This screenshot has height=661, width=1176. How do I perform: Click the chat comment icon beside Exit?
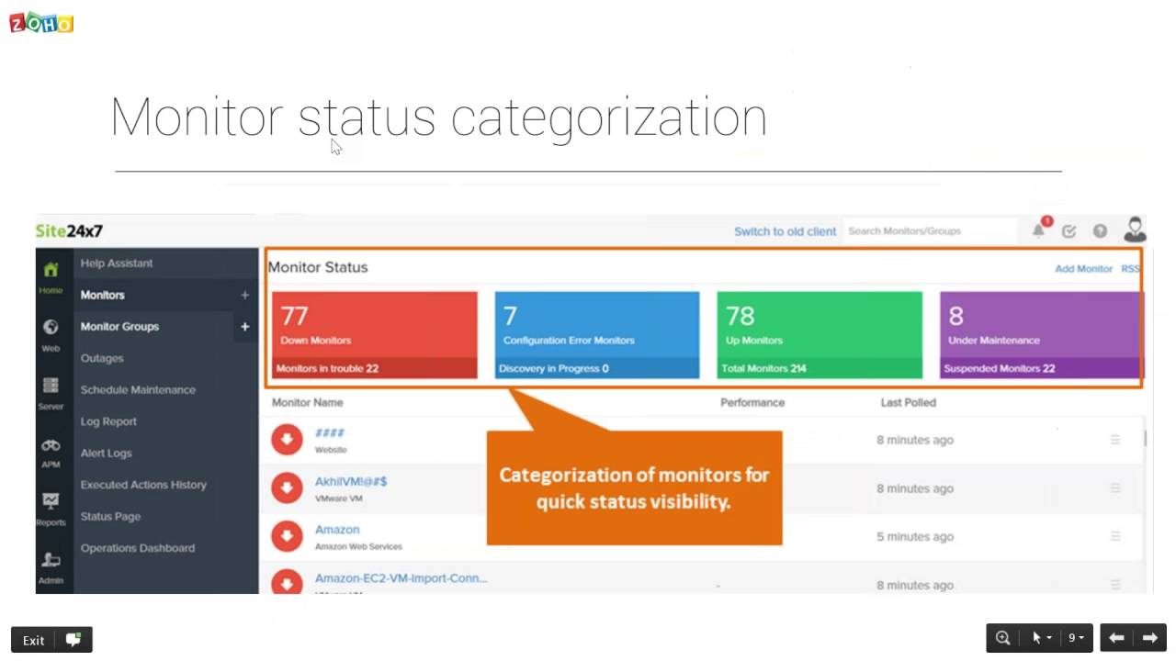coord(73,640)
